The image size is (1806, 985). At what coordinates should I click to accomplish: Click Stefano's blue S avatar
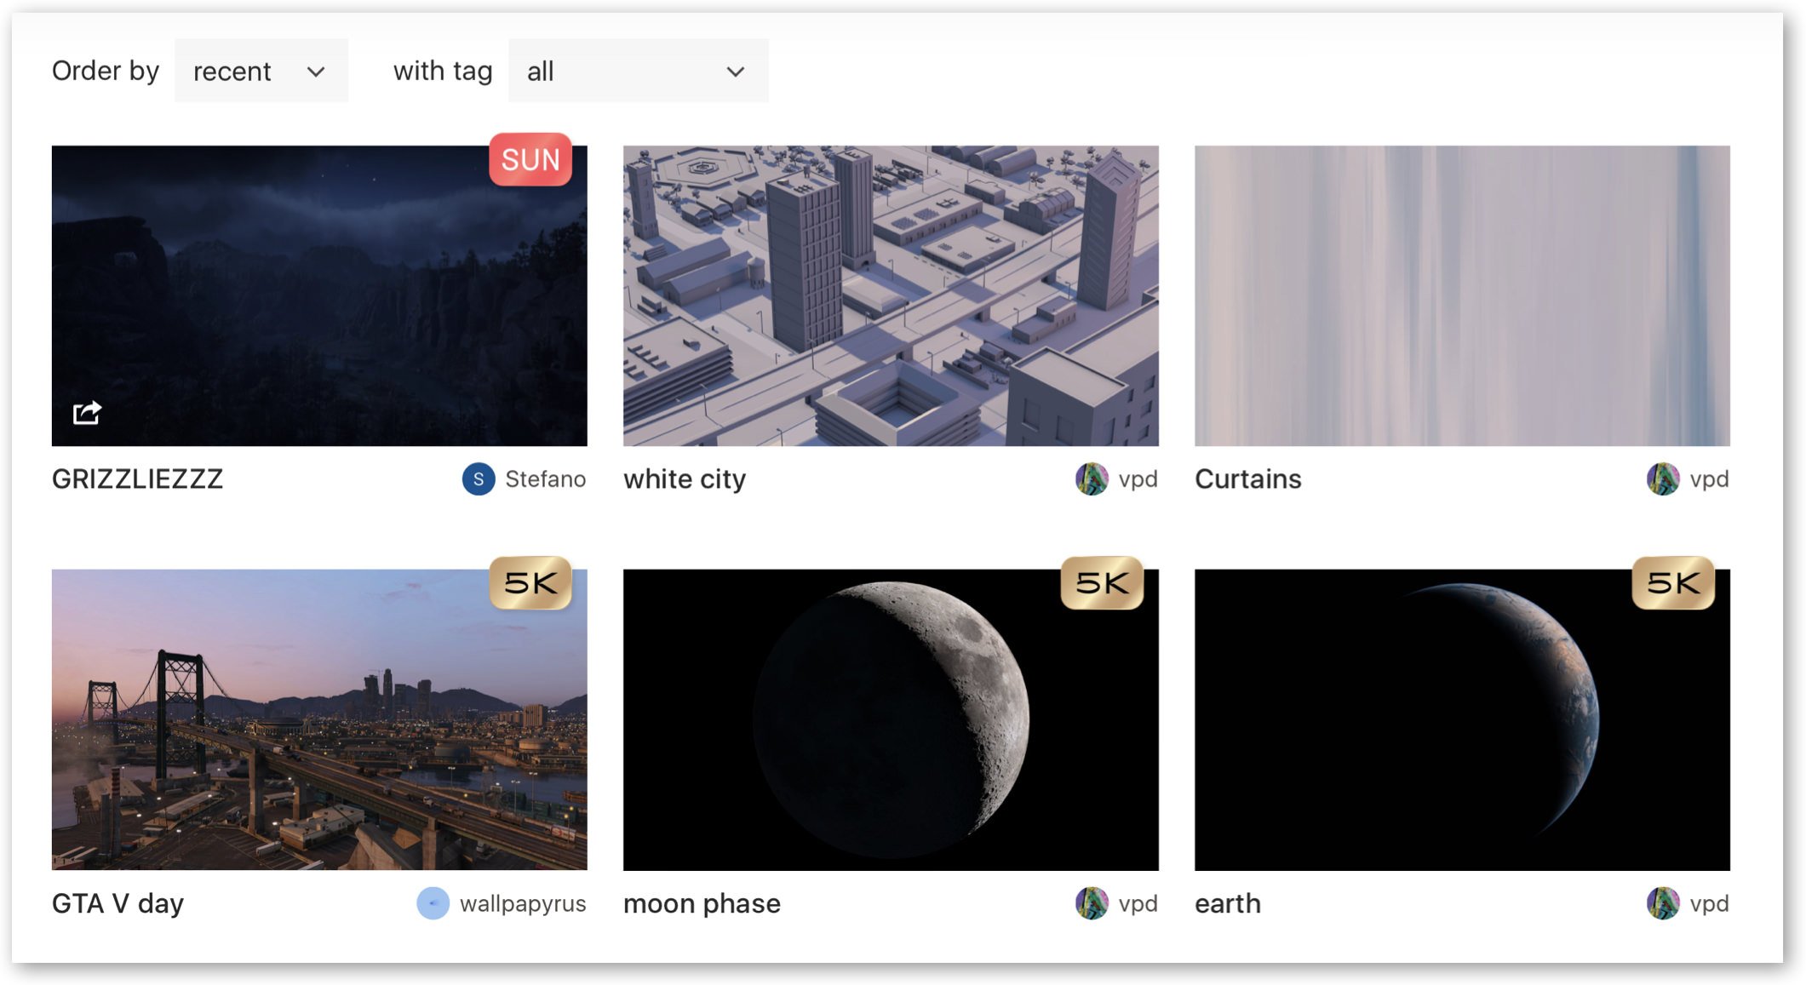point(479,479)
